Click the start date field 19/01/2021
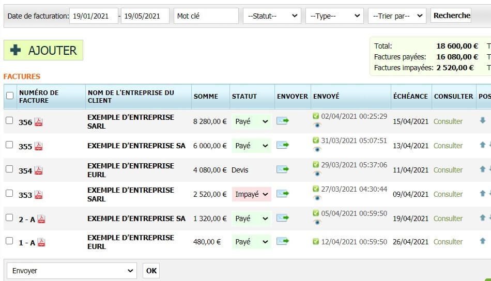Viewport: 491px width, 281px height. pyautogui.click(x=94, y=16)
